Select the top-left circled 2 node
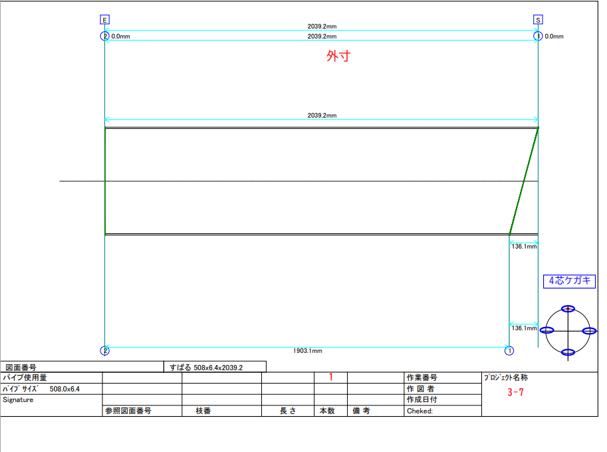The width and height of the screenshot is (607, 452). coord(104,36)
